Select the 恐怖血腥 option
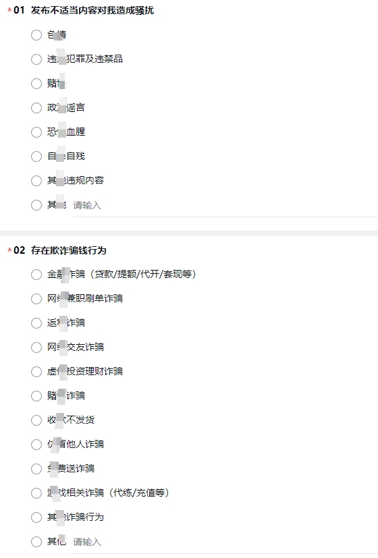Viewport: 378px width, 558px height. (x=36, y=132)
